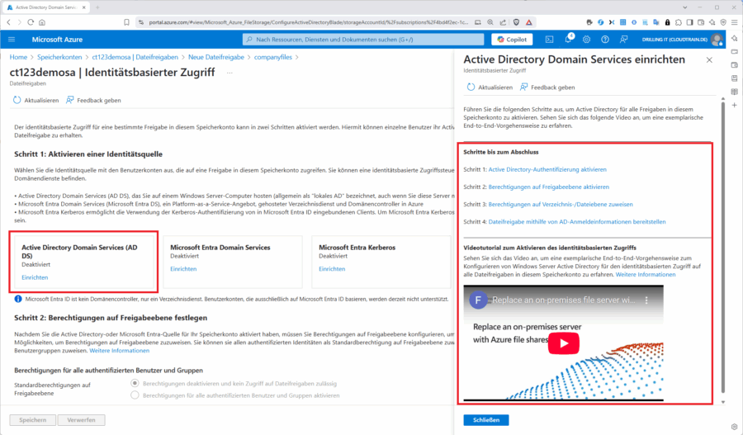Click Aktualisieren in the side panel
This screenshot has width=743, height=435.
coord(490,87)
